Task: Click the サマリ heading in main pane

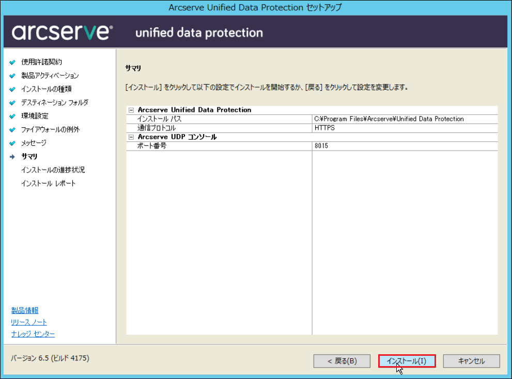Action: 133,68
